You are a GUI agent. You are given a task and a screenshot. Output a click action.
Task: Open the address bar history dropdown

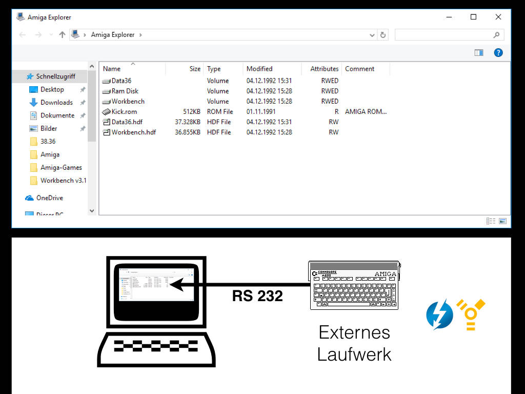372,35
